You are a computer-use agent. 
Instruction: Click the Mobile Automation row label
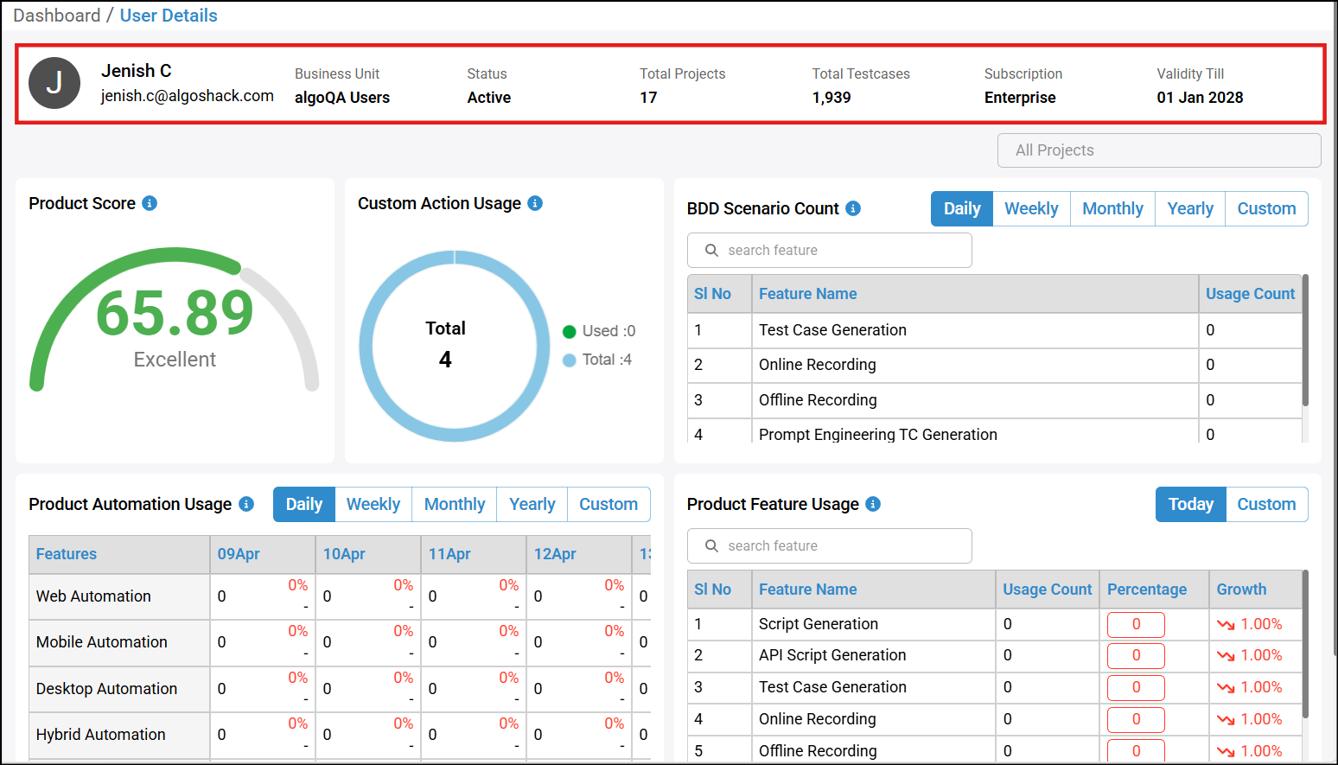(102, 642)
